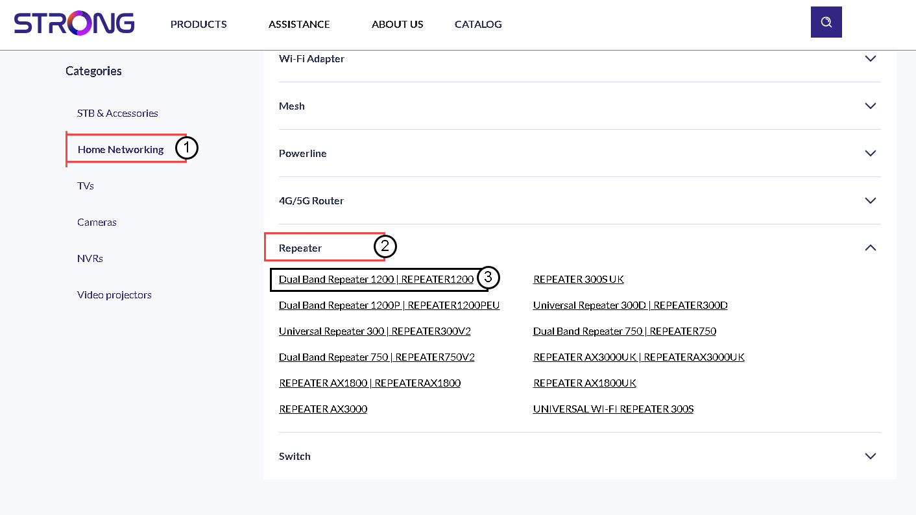Open the search button in header

coord(826,22)
